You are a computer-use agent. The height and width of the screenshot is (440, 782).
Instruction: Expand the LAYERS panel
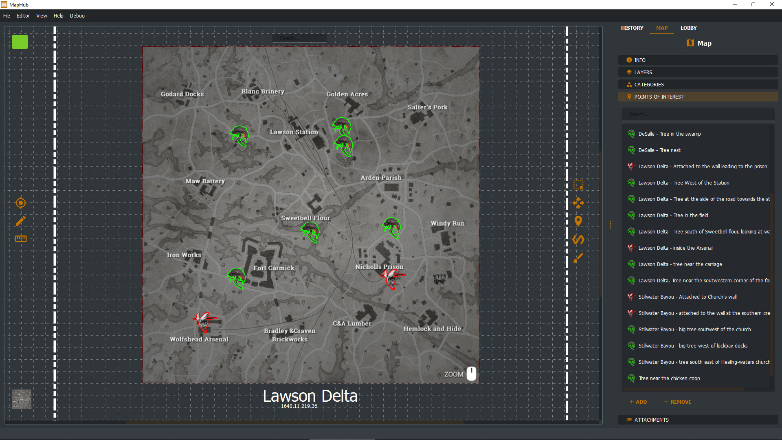coord(698,72)
